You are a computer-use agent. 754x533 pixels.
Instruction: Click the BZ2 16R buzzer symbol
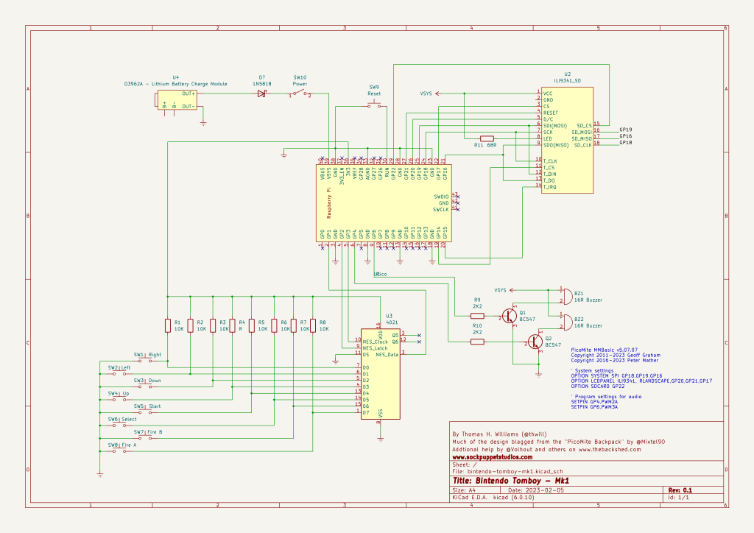[x=565, y=321]
